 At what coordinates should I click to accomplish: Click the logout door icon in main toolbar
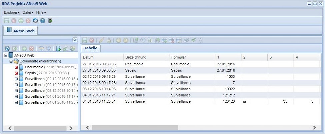[x=50, y=21]
